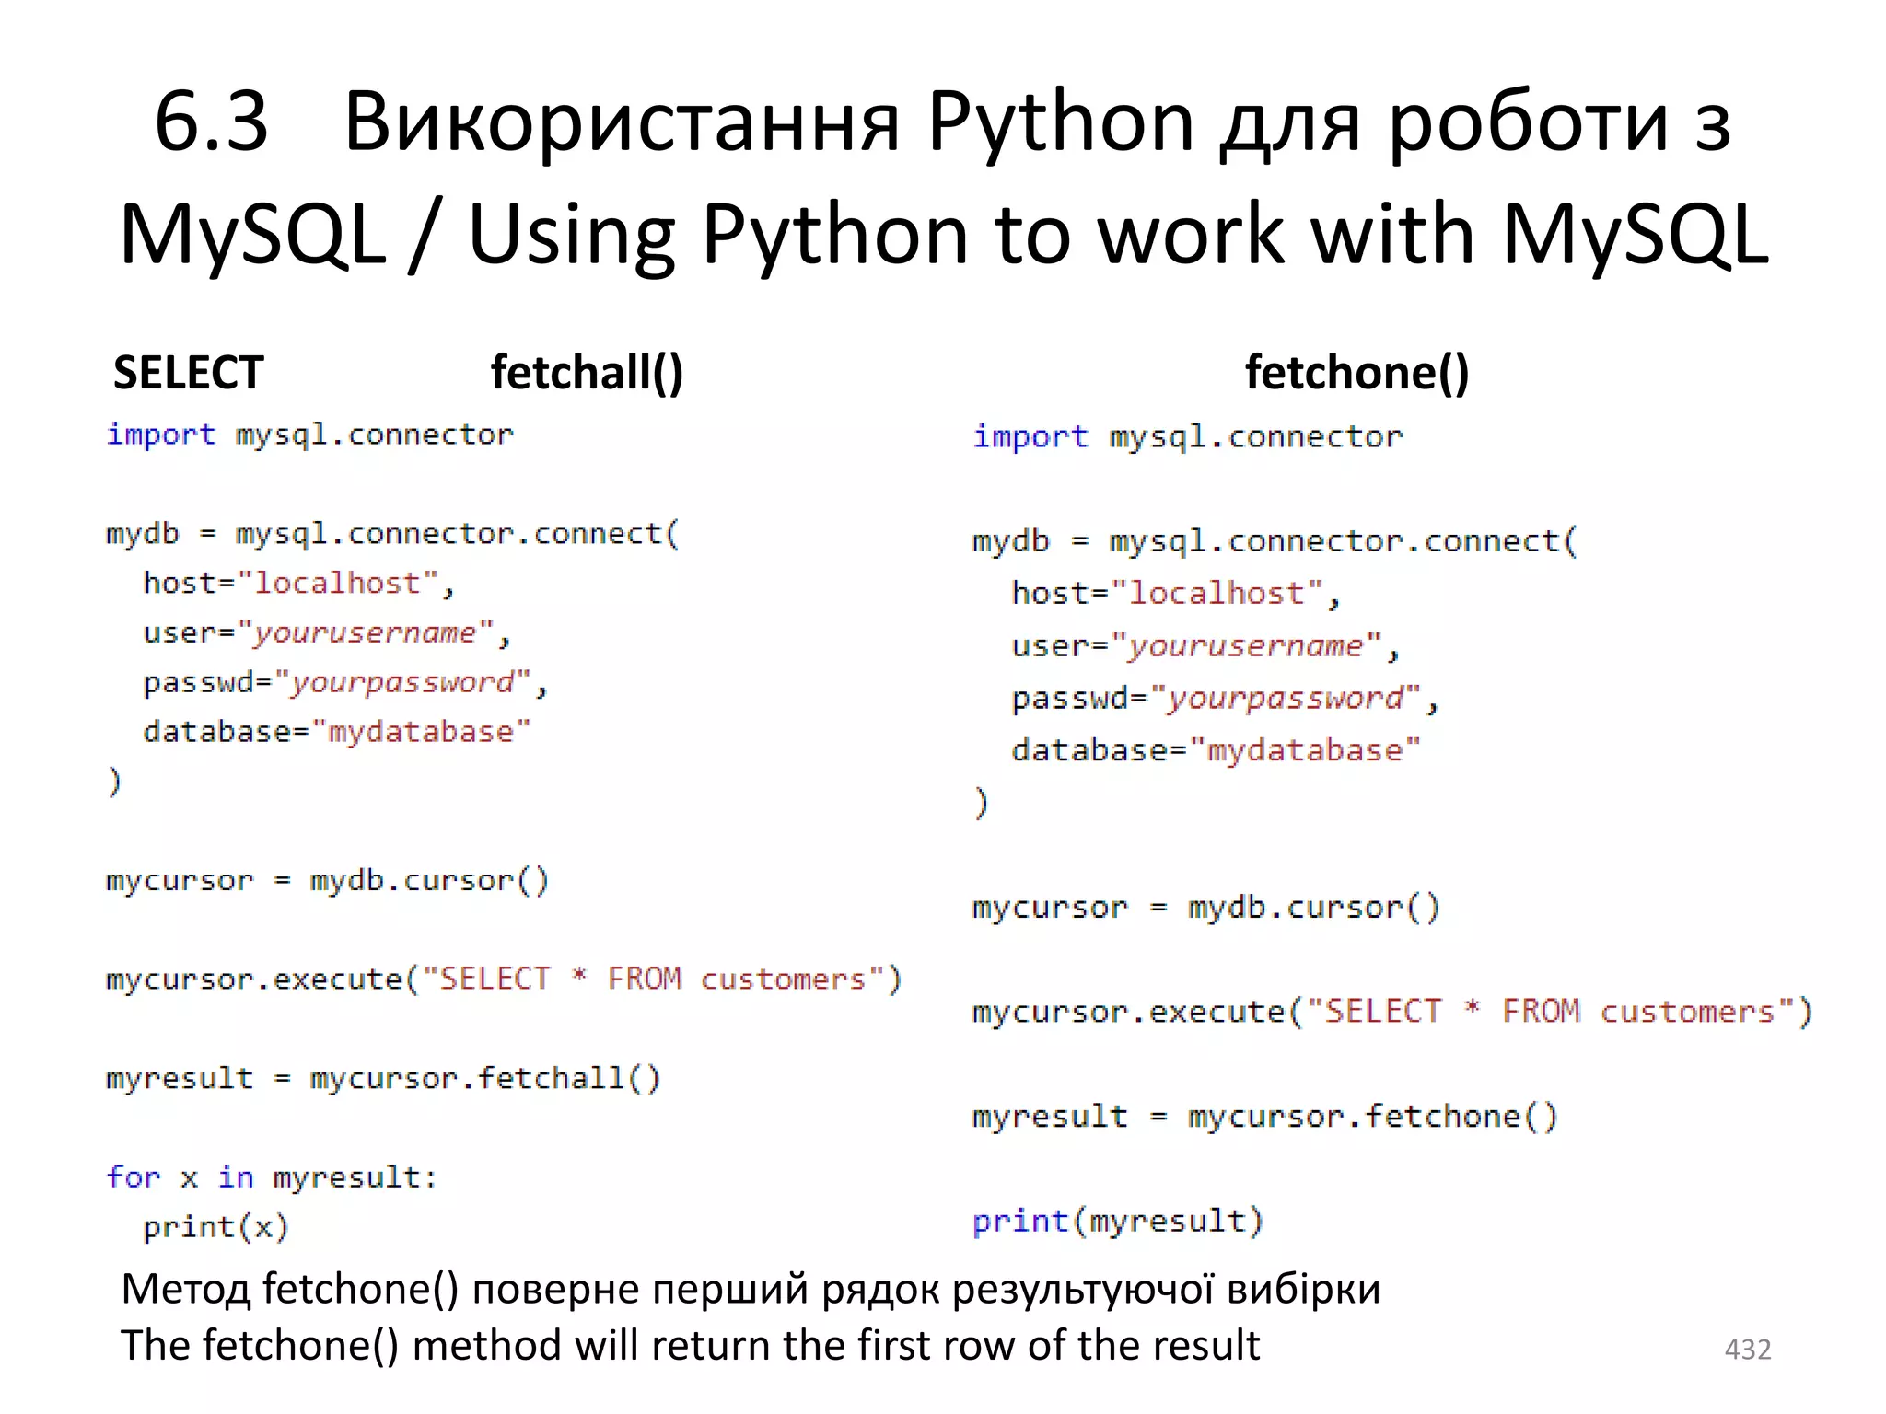Click 'mycursor = mydb.cursor()' in the right code
This screenshot has width=1886, height=1414.
pos(1206,909)
